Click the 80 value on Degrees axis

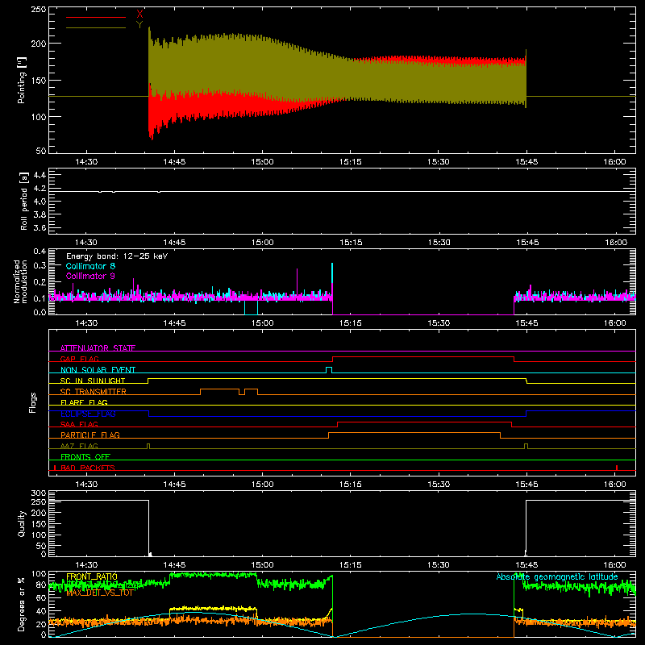(x=41, y=585)
